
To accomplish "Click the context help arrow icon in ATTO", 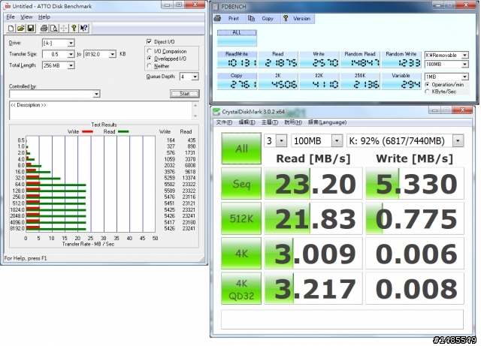I will point(83,29).
